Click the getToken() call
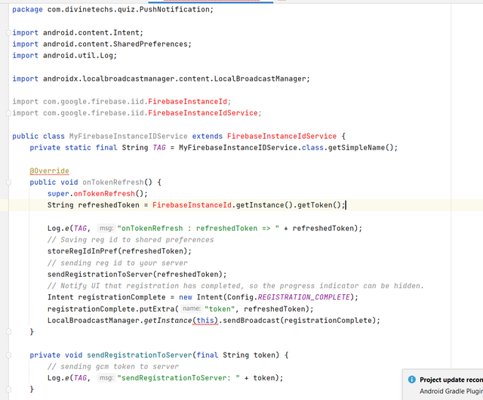The image size is (483, 400). point(318,205)
